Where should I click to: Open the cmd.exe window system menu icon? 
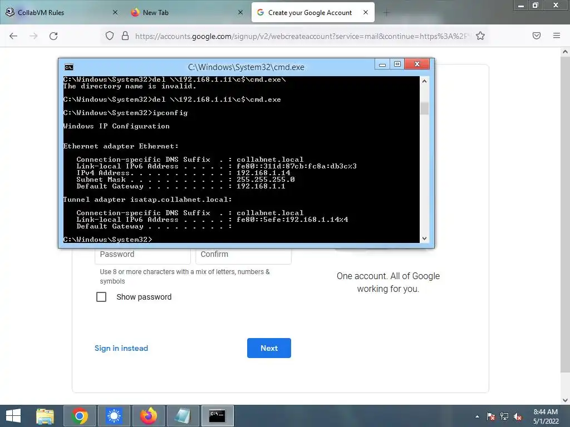(x=68, y=67)
